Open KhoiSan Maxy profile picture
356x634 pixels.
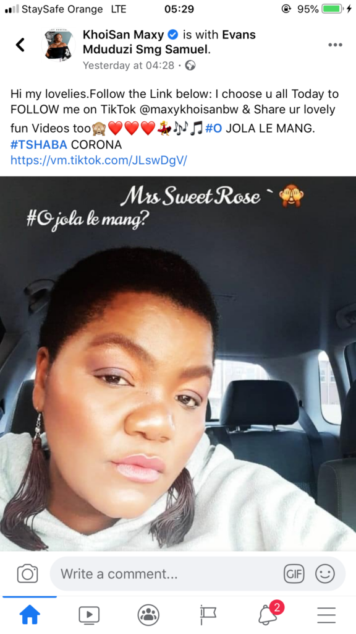tap(59, 45)
